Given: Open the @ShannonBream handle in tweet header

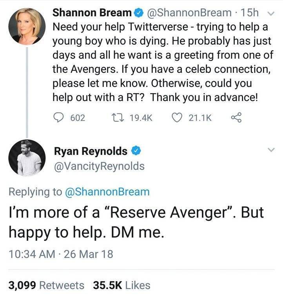Looking at the screenshot, I should [188, 13].
